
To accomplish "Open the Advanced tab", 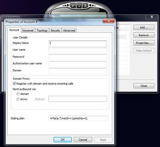I will point(69,31).
